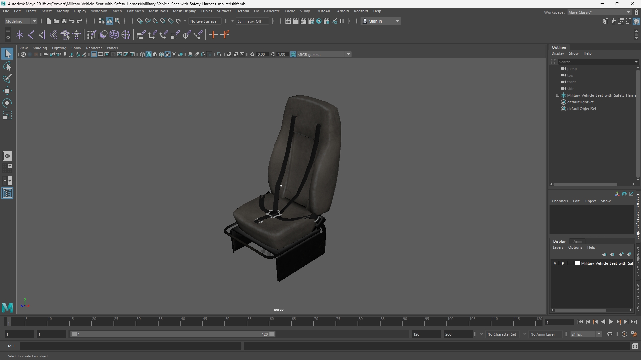Open the Outliner Display menu
The image size is (641, 360).
pos(558,53)
